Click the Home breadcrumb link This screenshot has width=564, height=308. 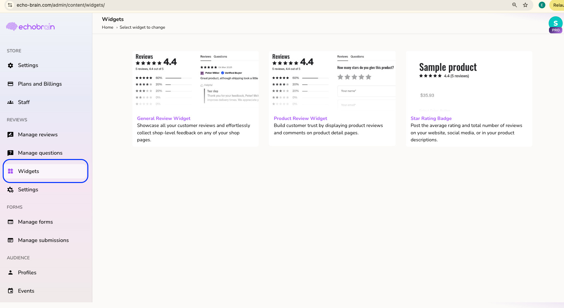tap(108, 27)
